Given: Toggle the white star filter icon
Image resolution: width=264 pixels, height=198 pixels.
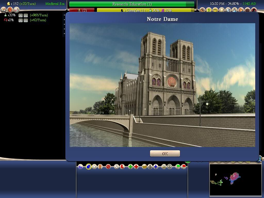Looking at the screenshot, I should (94, 167).
